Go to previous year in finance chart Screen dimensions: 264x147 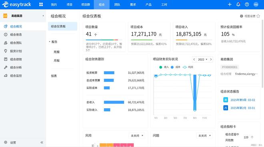194,60
